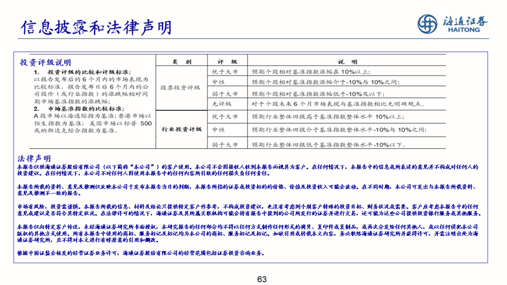Screen dimensions: 507x285
Task: Click item 1 投资评级的比较和评级标准
Action: pyautogui.click(x=83, y=72)
